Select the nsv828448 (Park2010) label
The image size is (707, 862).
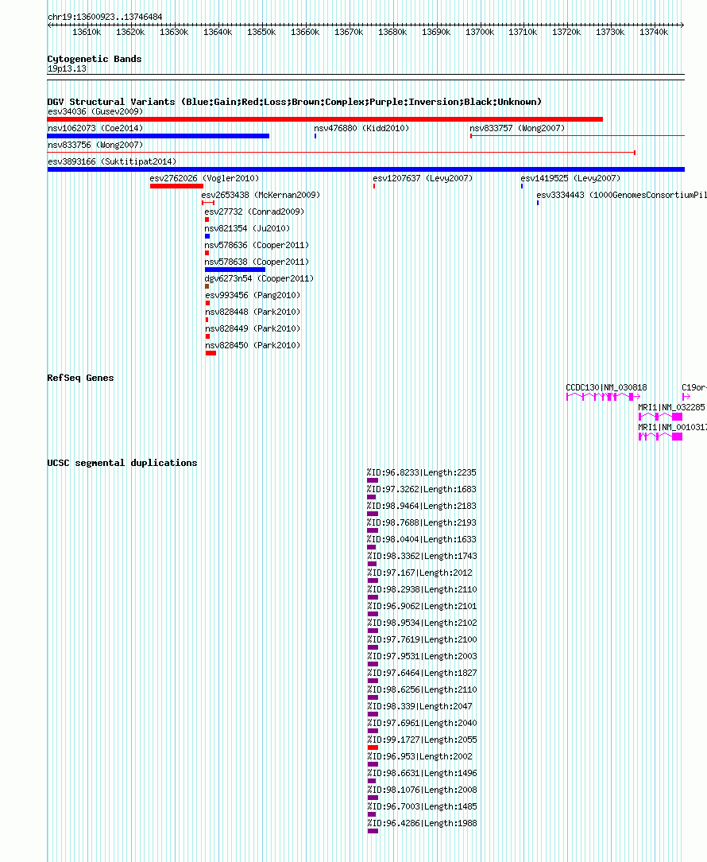pyautogui.click(x=253, y=312)
